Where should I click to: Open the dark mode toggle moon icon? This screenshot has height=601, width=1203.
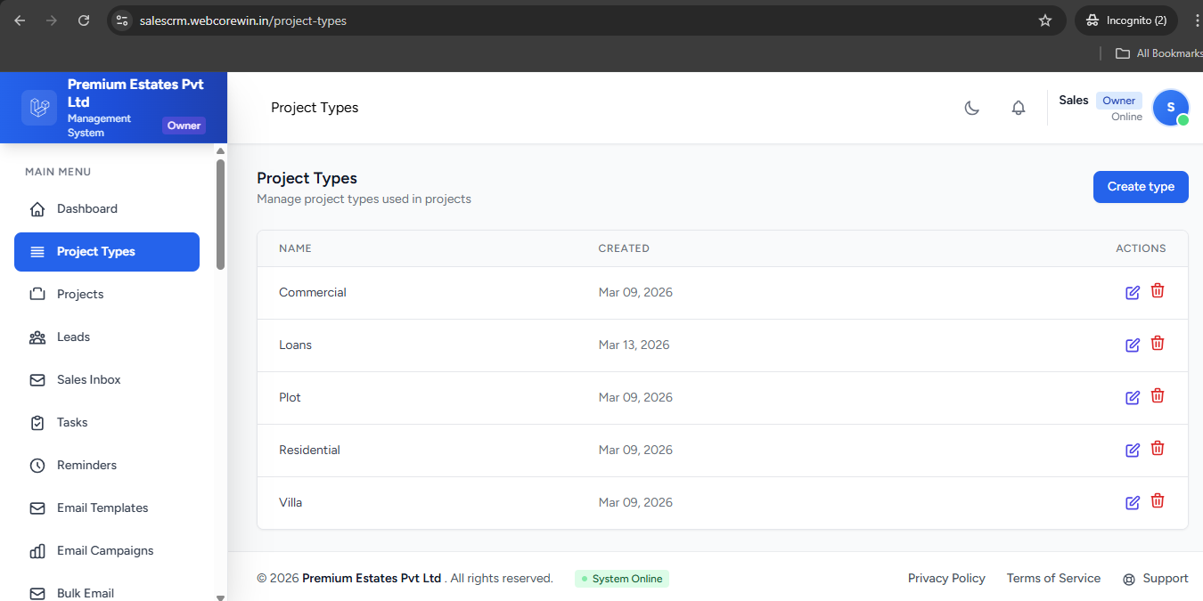tap(971, 108)
